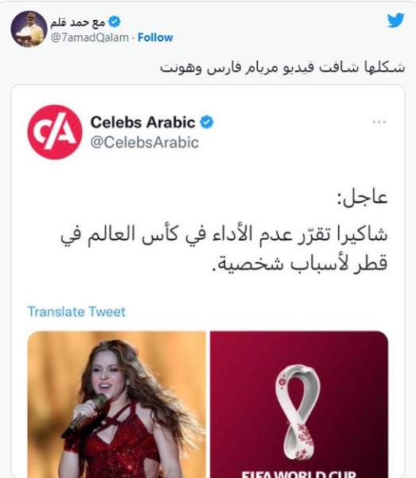Click the Twitter bird logo icon
This screenshot has width=416, height=478.
tap(395, 21)
